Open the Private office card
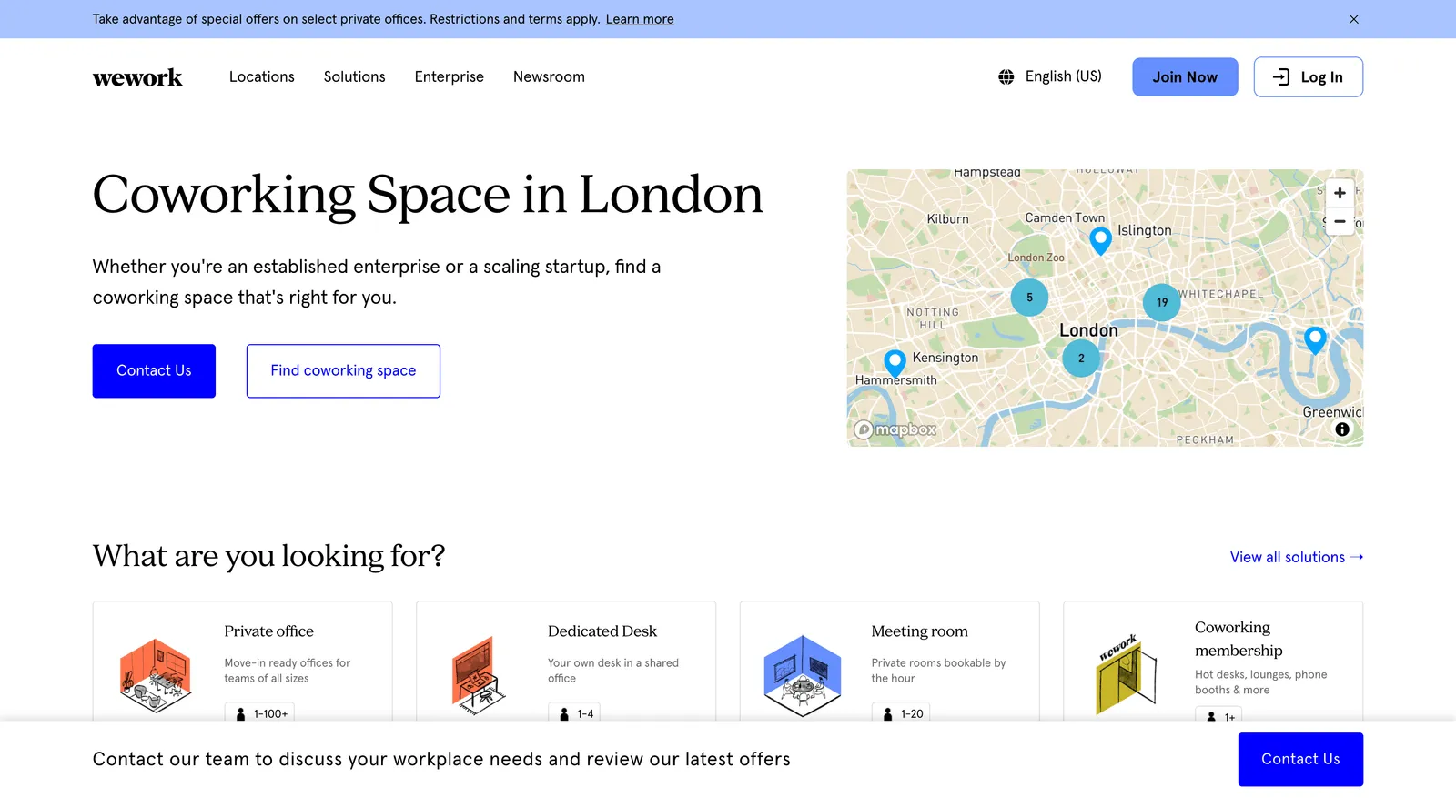1456x798 pixels. pos(242,662)
